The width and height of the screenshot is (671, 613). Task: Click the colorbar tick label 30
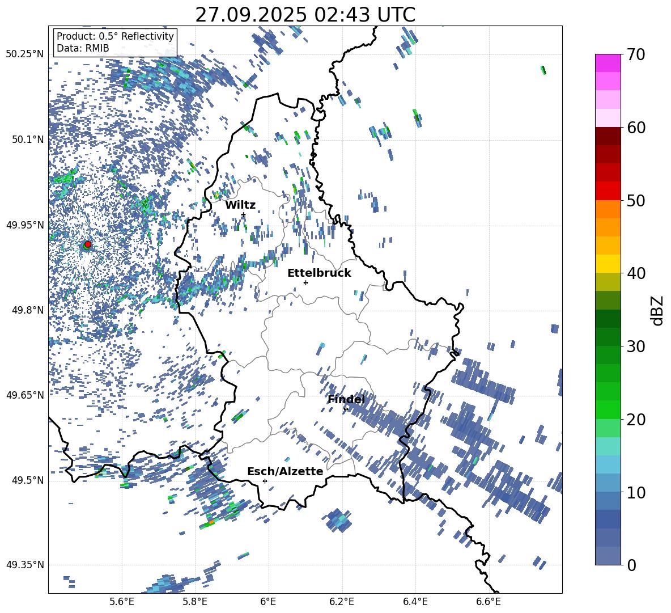[636, 346]
